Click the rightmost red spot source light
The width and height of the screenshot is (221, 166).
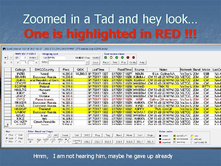coord(134,57)
